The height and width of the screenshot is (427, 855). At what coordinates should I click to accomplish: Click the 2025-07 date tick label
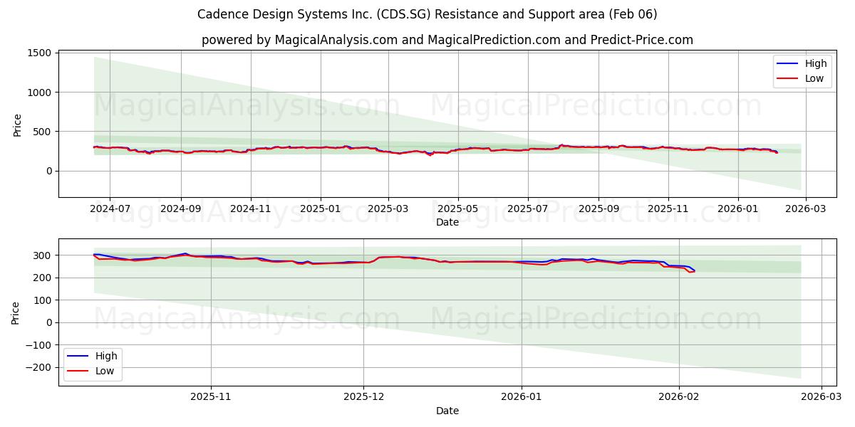coord(527,209)
